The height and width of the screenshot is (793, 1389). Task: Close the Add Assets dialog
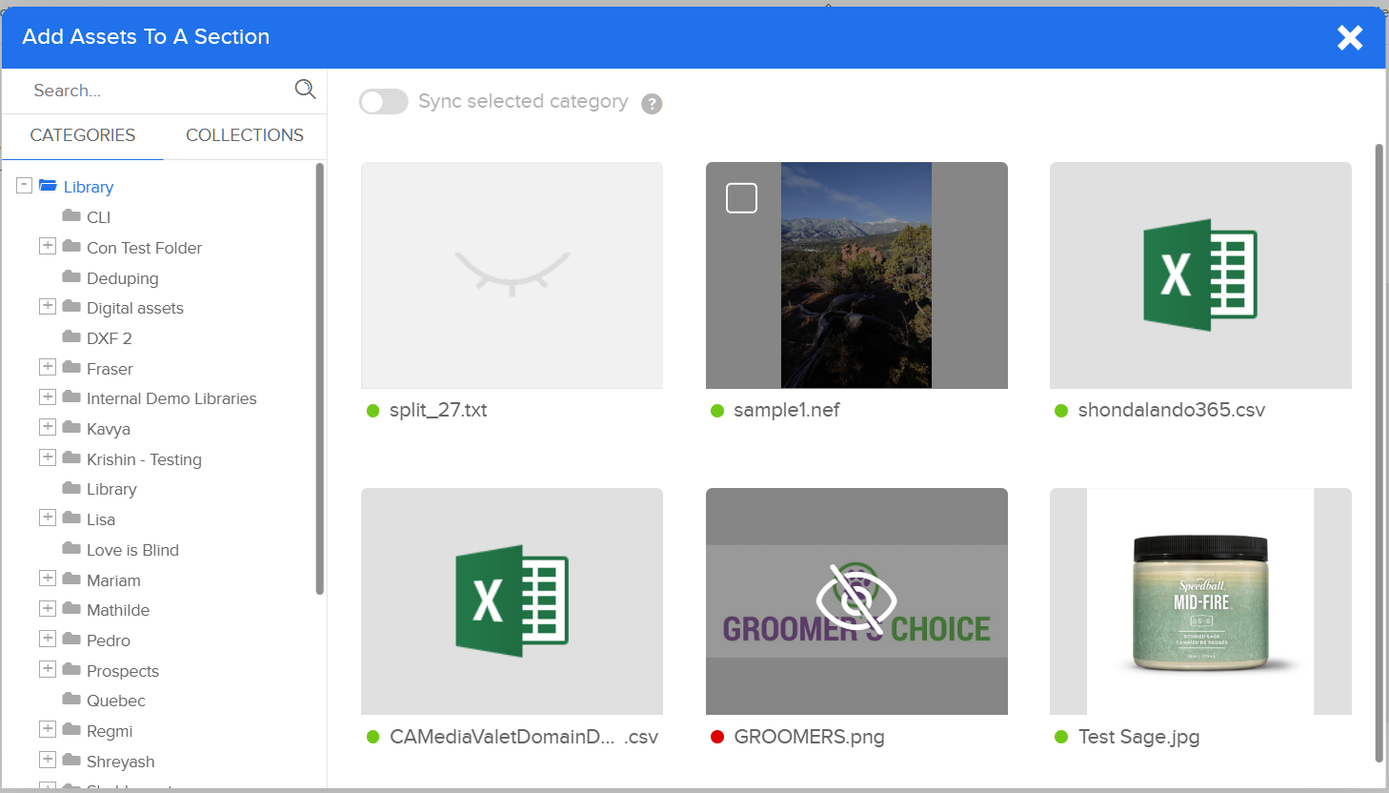pos(1350,37)
